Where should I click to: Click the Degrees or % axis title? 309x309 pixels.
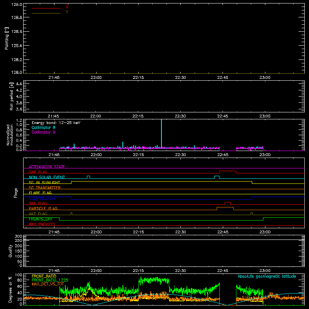pos(10,289)
